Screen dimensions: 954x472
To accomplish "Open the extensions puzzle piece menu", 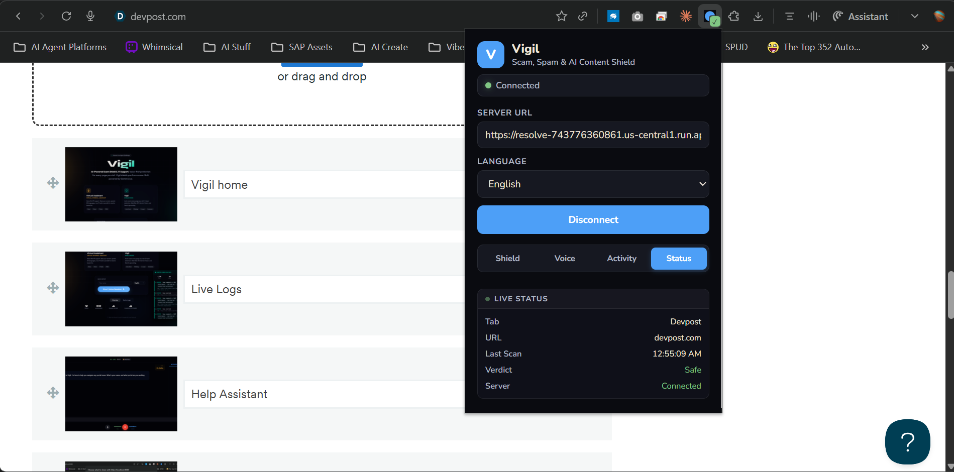I will pyautogui.click(x=734, y=17).
